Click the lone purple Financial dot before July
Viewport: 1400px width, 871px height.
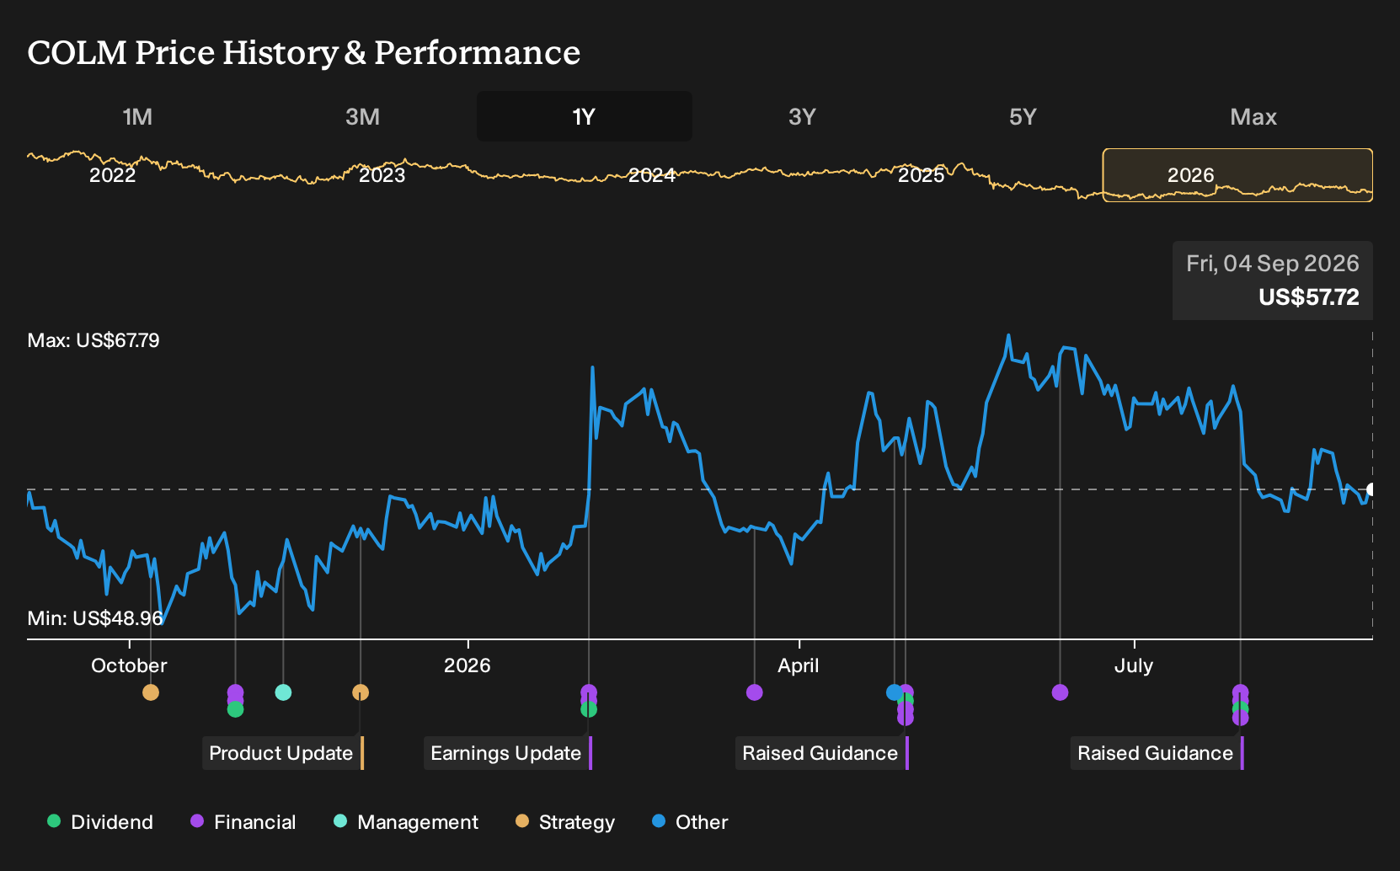[1061, 692]
